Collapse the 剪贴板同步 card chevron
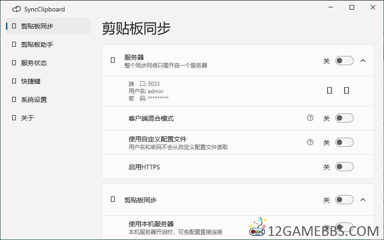The image size is (384, 240). [x=363, y=200]
